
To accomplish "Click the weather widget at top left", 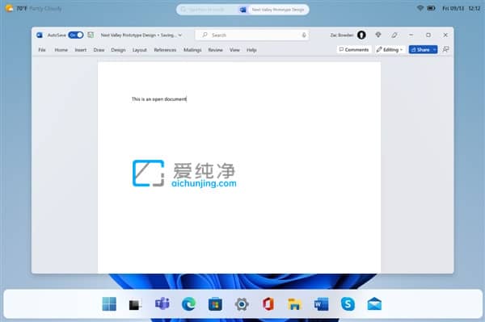I will tap(33, 9).
